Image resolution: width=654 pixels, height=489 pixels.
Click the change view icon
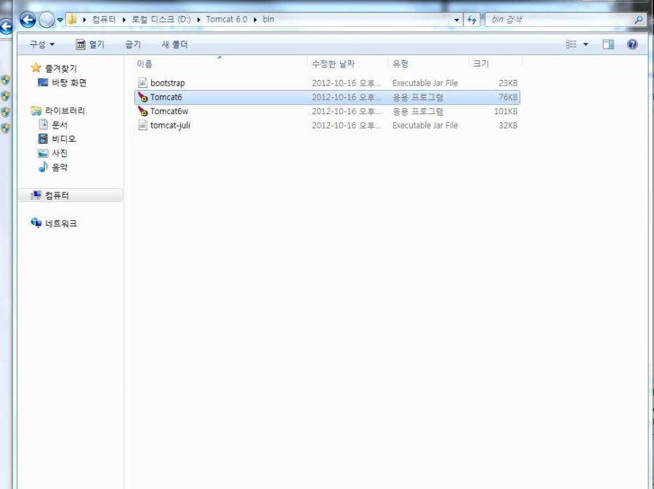coord(571,44)
